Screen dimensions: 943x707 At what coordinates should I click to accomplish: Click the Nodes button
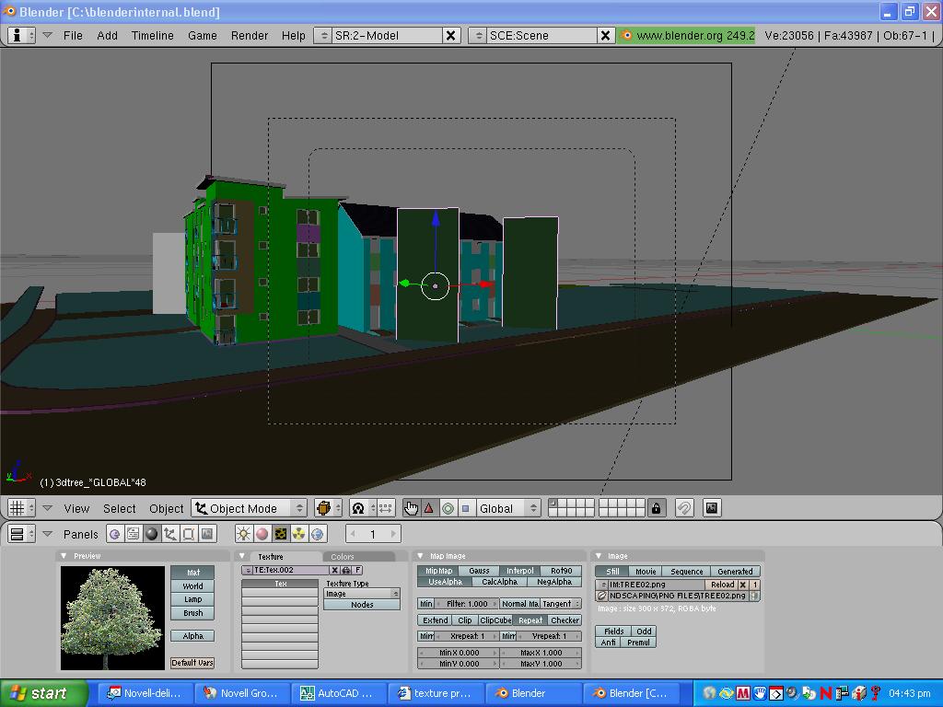[x=362, y=605]
